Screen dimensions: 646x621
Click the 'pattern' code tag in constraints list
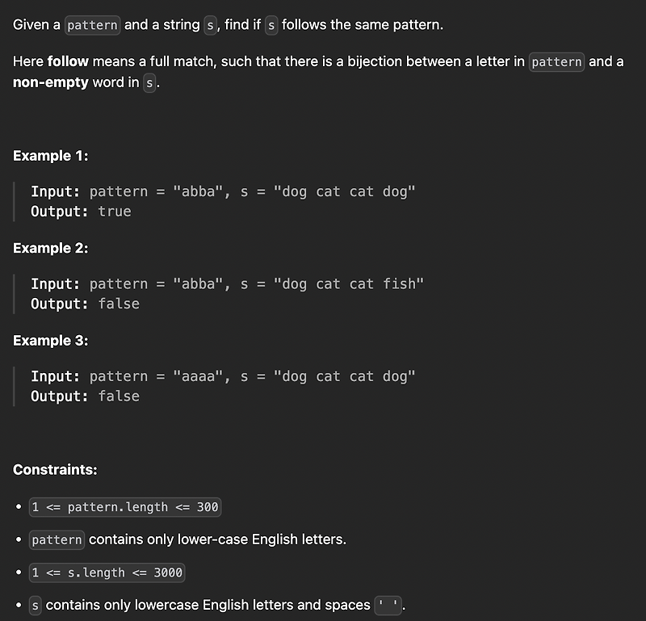(x=57, y=539)
